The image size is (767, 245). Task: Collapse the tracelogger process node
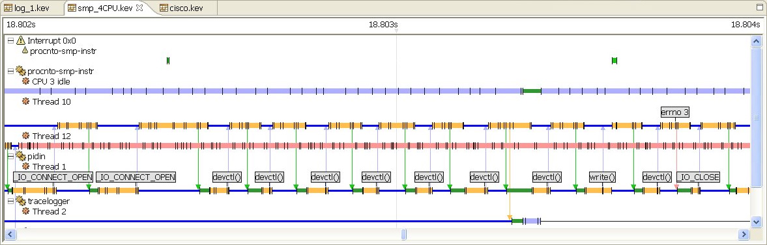(x=10, y=201)
